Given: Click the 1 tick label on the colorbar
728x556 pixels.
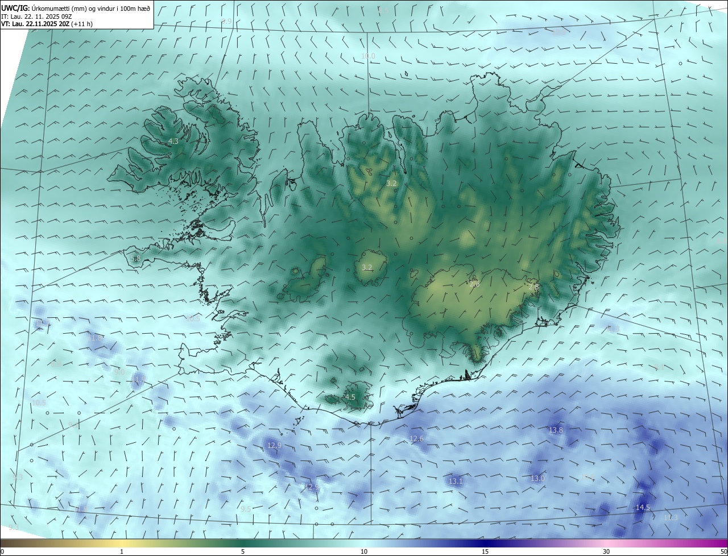Looking at the screenshot, I should point(122,551).
